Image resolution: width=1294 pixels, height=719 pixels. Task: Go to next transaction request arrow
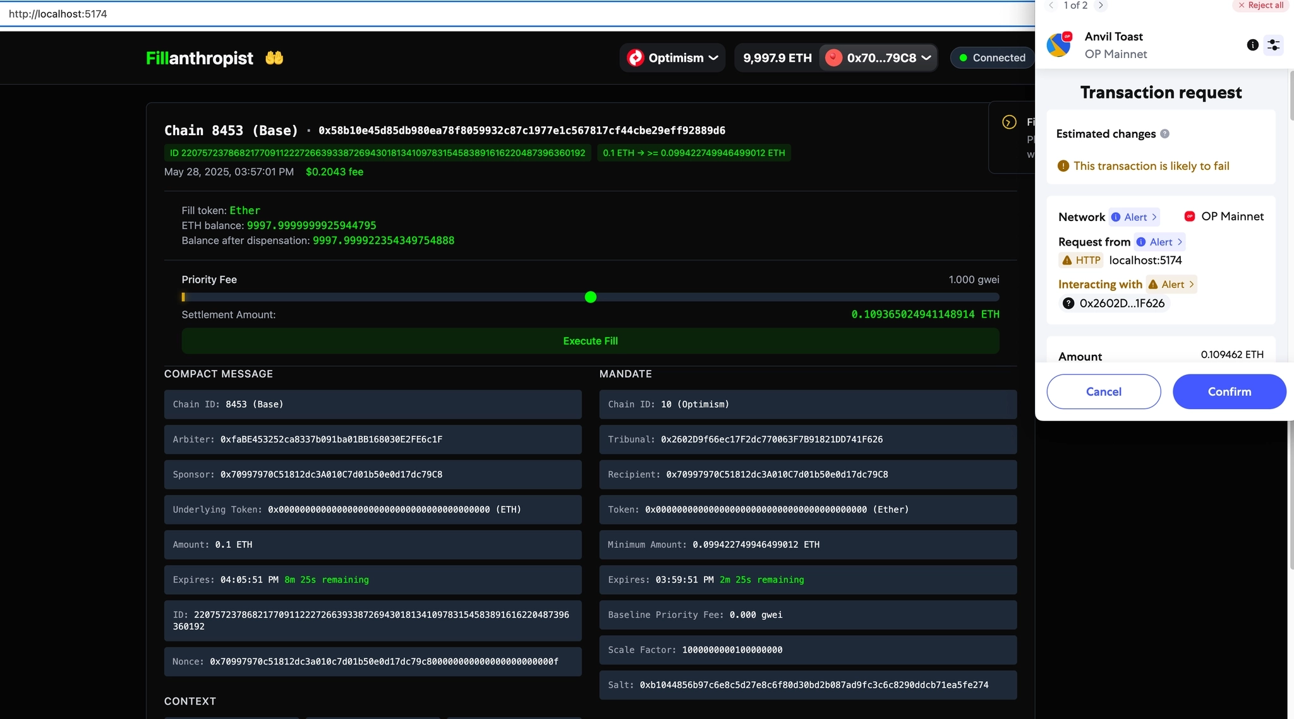click(x=1101, y=5)
